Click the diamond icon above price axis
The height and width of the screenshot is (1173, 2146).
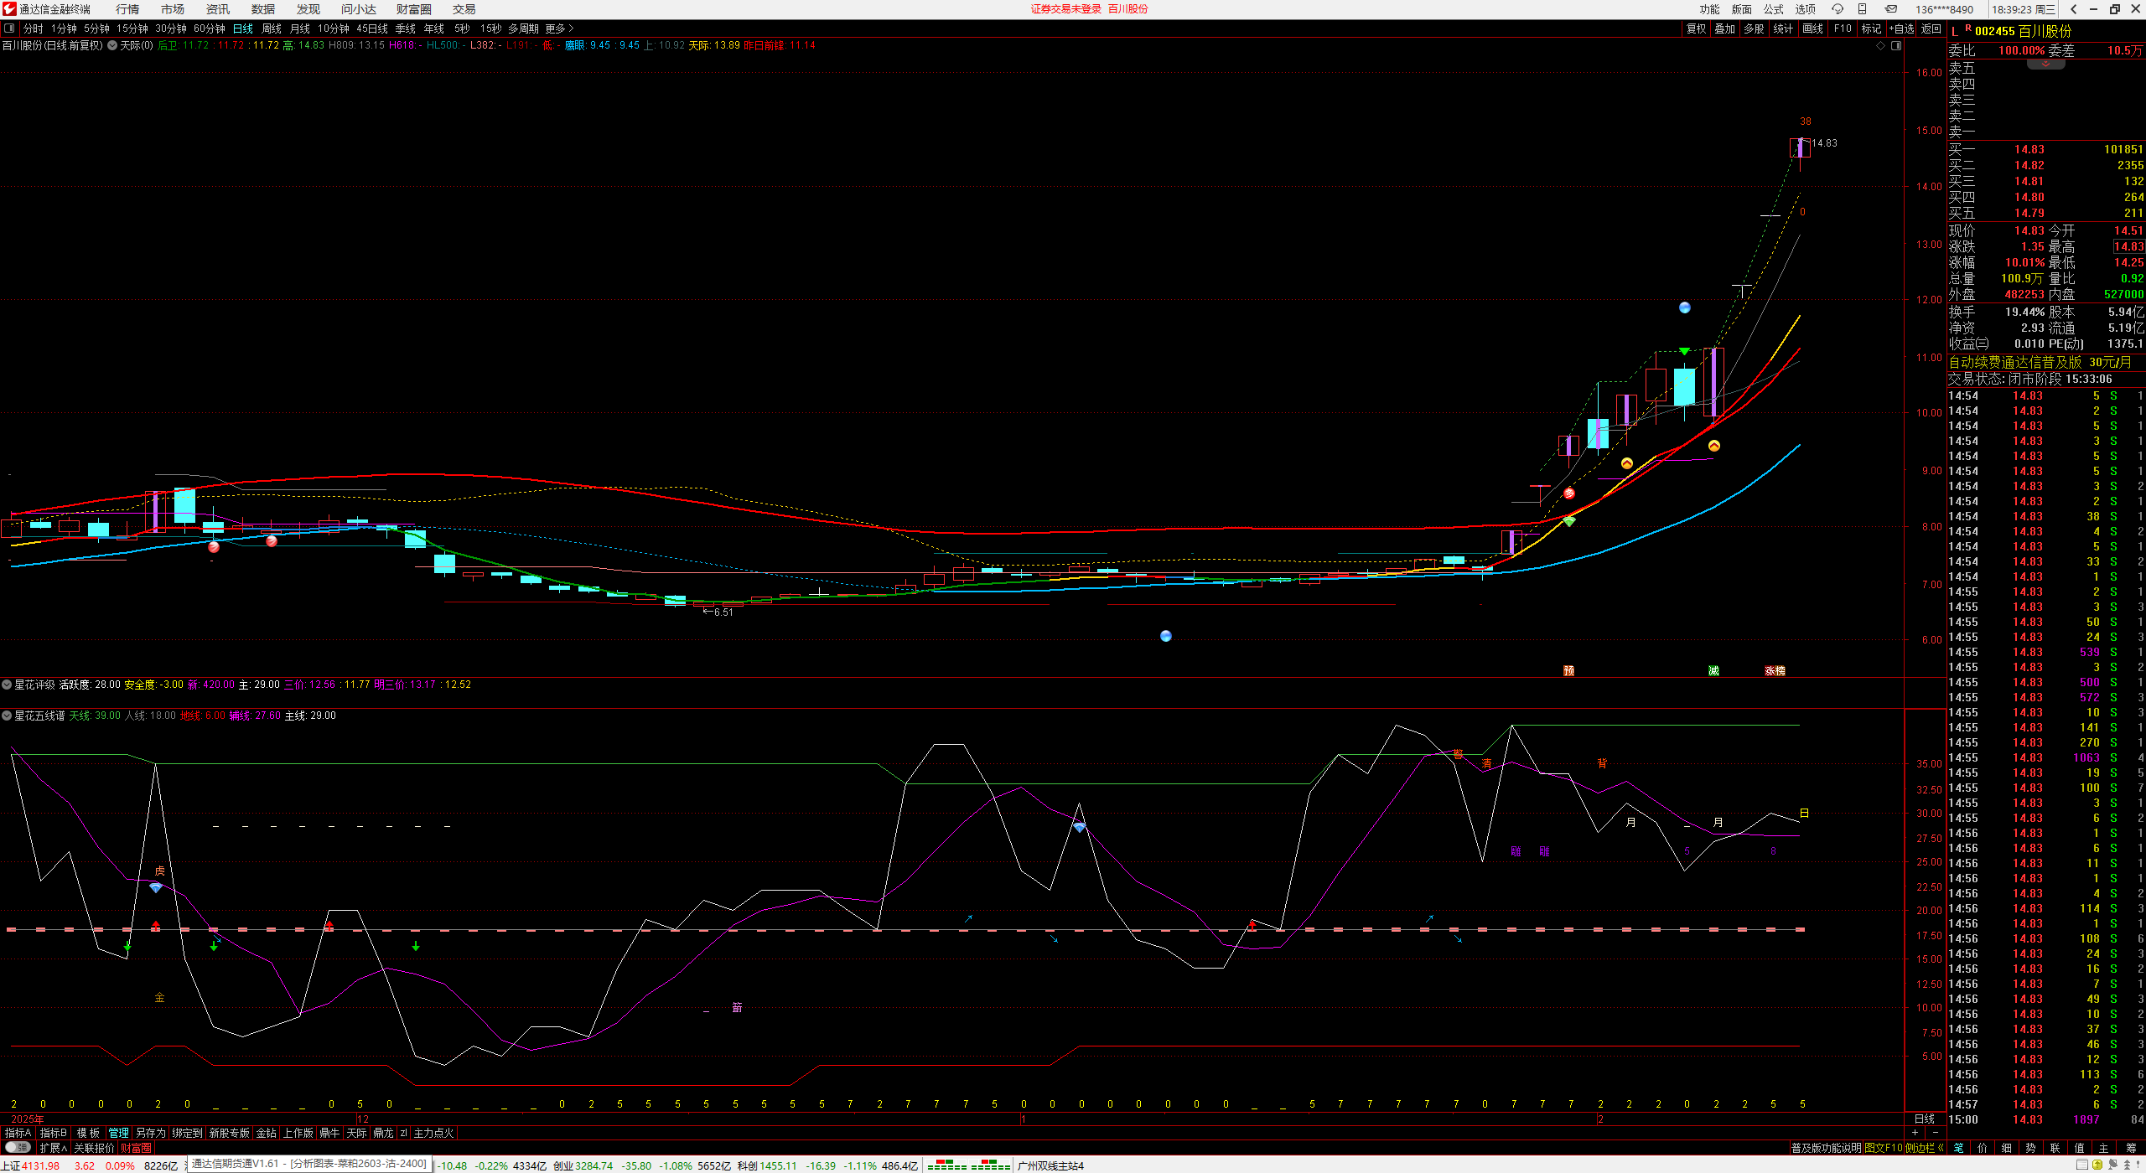tap(1880, 45)
